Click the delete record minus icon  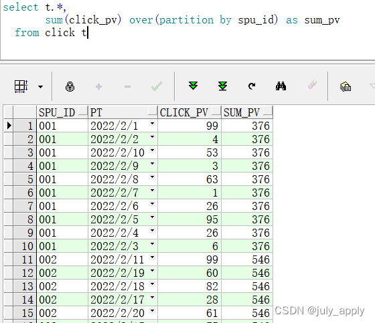click(127, 86)
